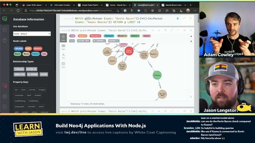Fullscreen the first result frame
The width and height of the screenshot is (255, 143).
[172, 30]
